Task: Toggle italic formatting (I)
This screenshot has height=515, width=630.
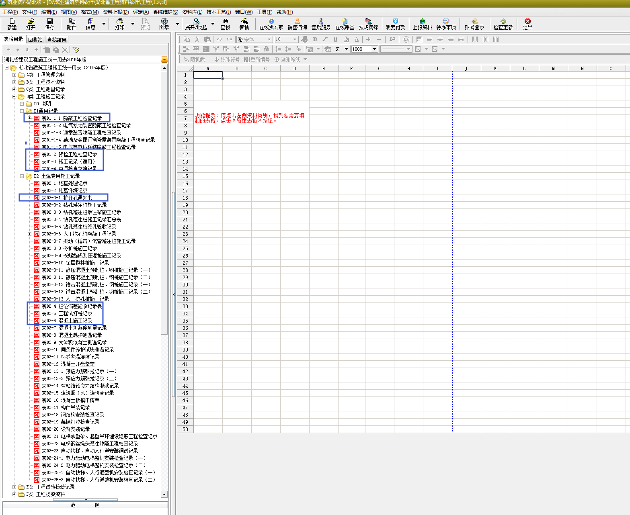Action: [325, 39]
